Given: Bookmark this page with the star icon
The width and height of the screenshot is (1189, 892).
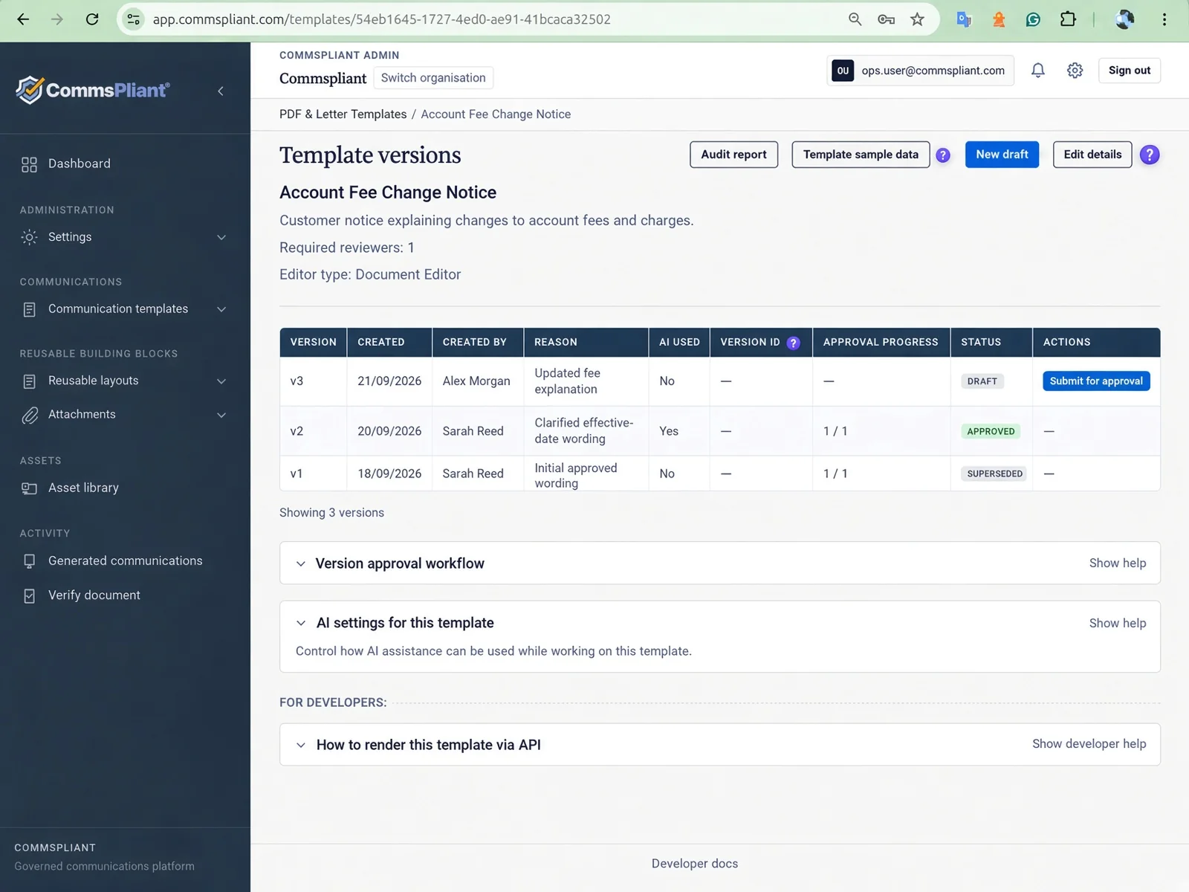Looking at the screenshot, I should (918, 19).
